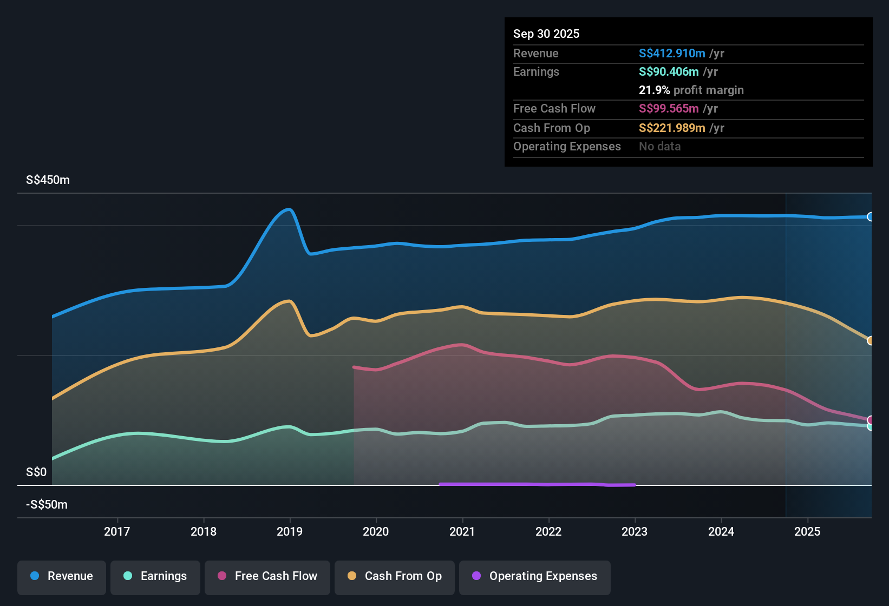The image size is (889, 606).
Task: Disable the Operating Expenses series
Action: click(x=534, y=576)
